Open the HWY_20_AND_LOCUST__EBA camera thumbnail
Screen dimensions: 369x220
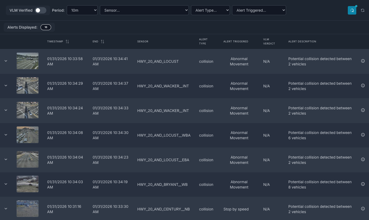point(28,159)
